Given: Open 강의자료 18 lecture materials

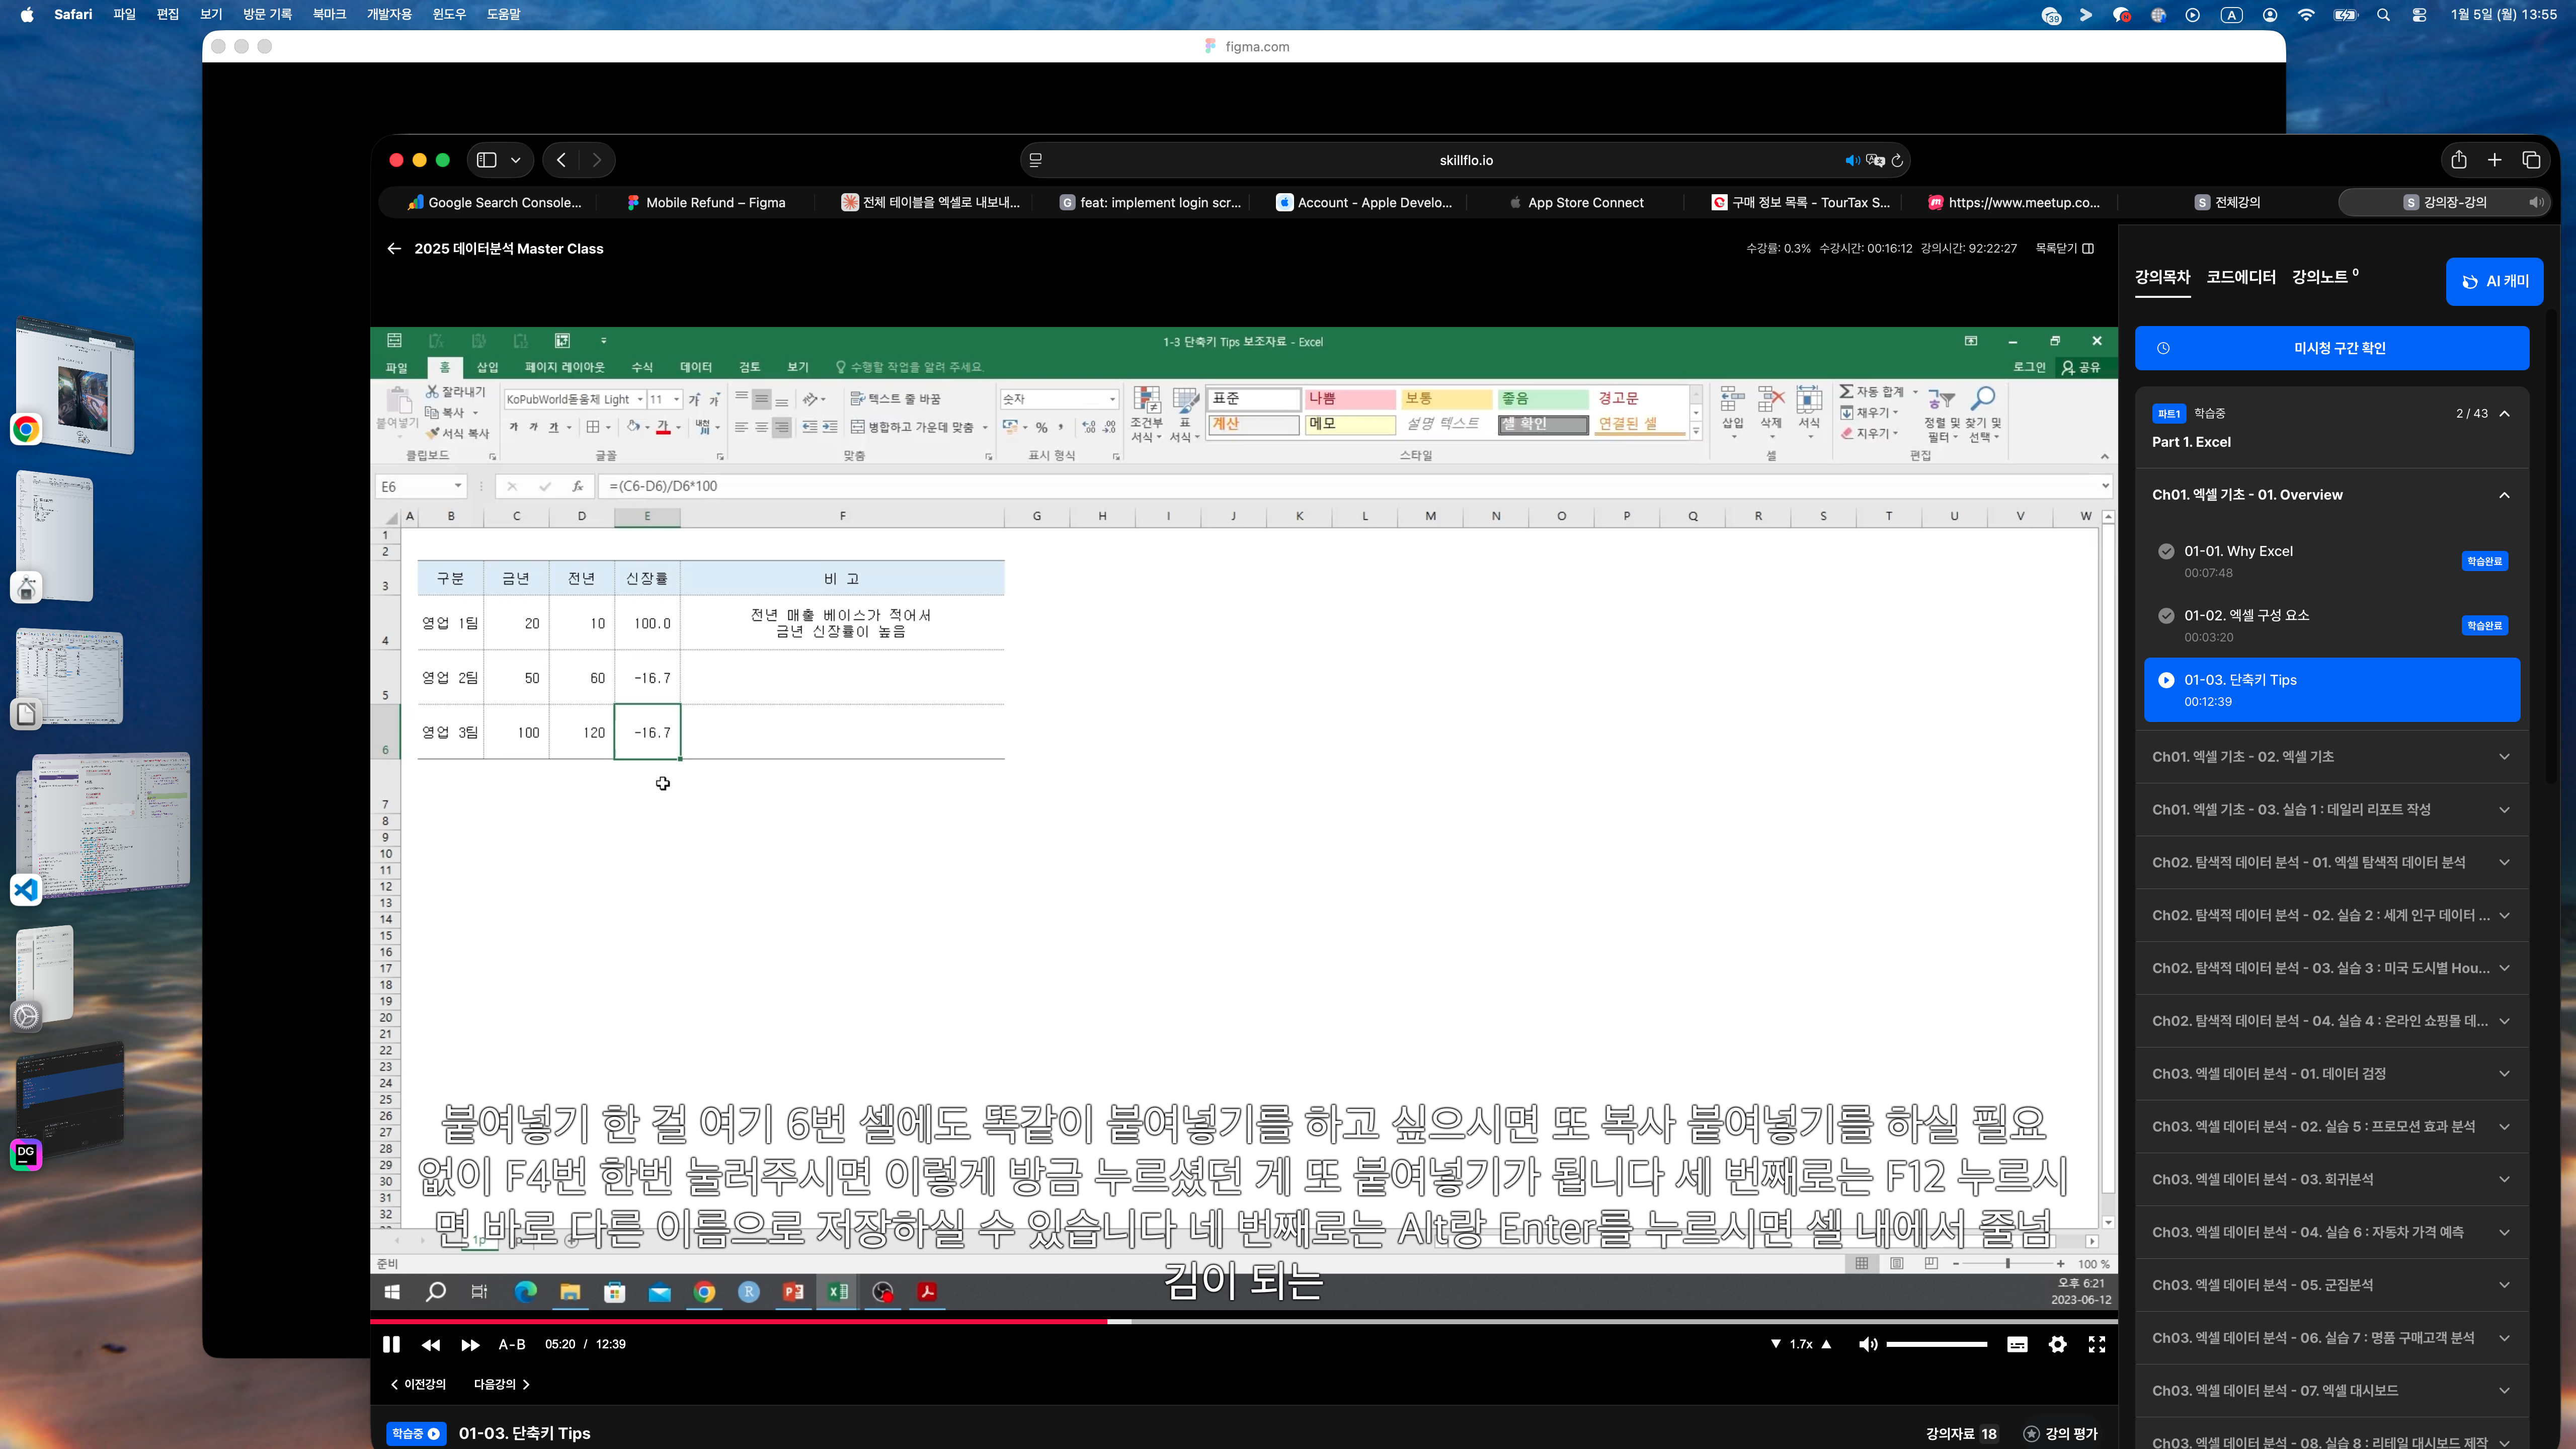Looking at the screenshot, I should click(x=1961, y=1434).
